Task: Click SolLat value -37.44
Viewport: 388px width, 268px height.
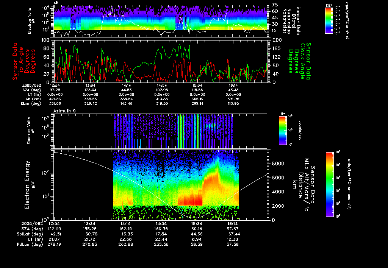Action: click(232, 234)
